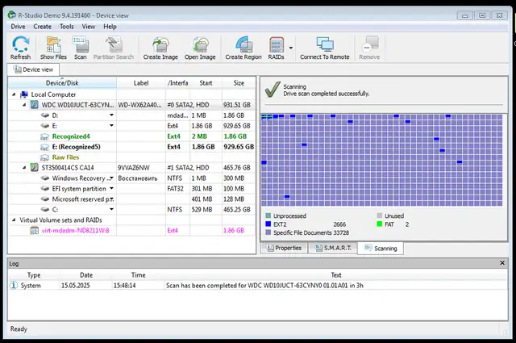
Task: Sort by the Device/Disk column header
Action: (x=62, y=83)
